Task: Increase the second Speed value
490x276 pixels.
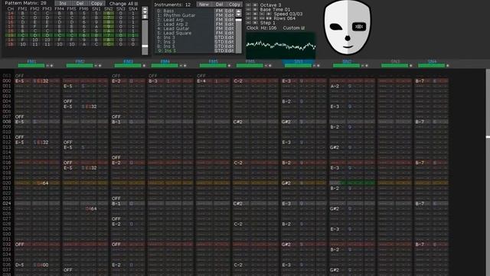Action: 269,14
